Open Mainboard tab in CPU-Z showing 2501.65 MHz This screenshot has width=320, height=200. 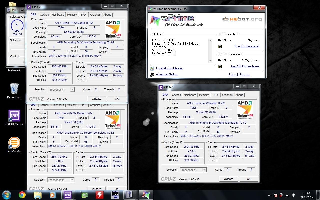click(58, 15)
